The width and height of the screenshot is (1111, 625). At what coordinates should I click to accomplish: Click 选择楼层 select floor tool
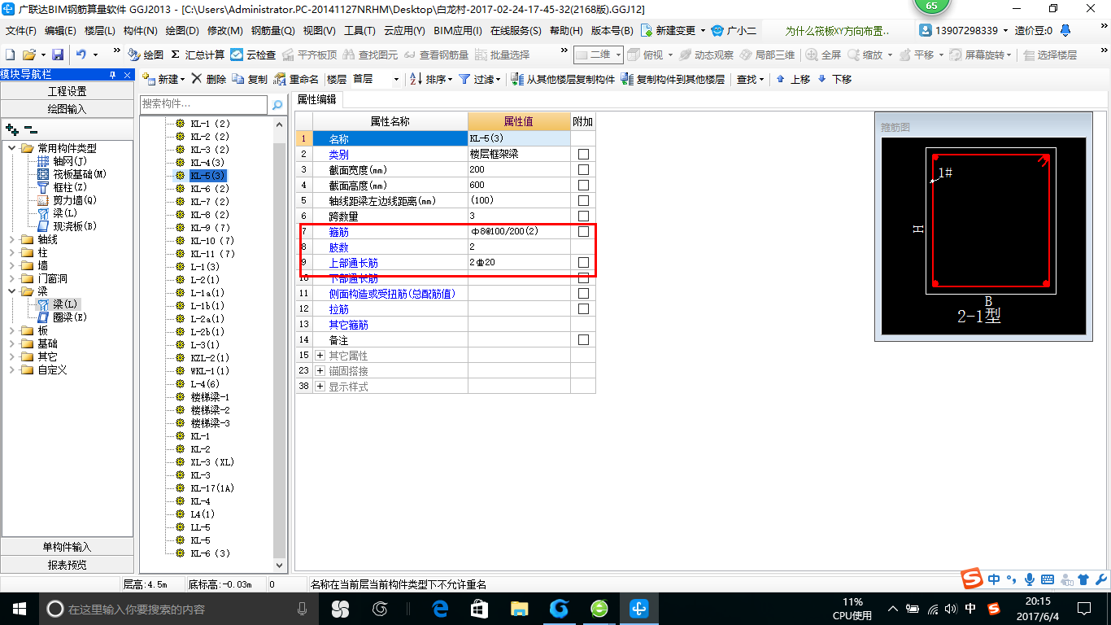coord(1050,55)
